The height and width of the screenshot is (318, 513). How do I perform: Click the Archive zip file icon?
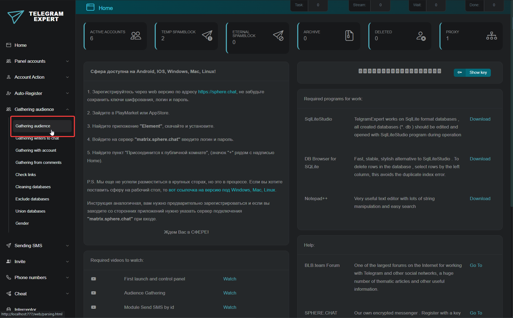click(349, 36)
